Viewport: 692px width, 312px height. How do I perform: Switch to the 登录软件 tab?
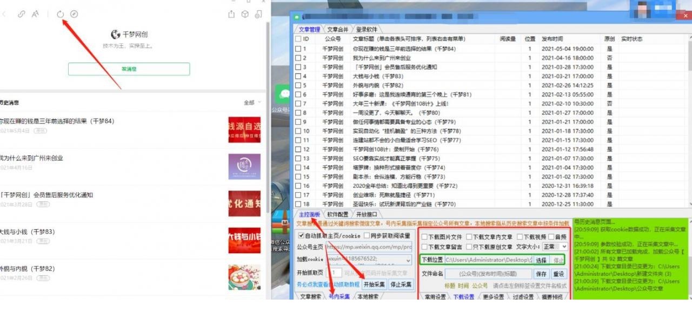pos(367,30)
